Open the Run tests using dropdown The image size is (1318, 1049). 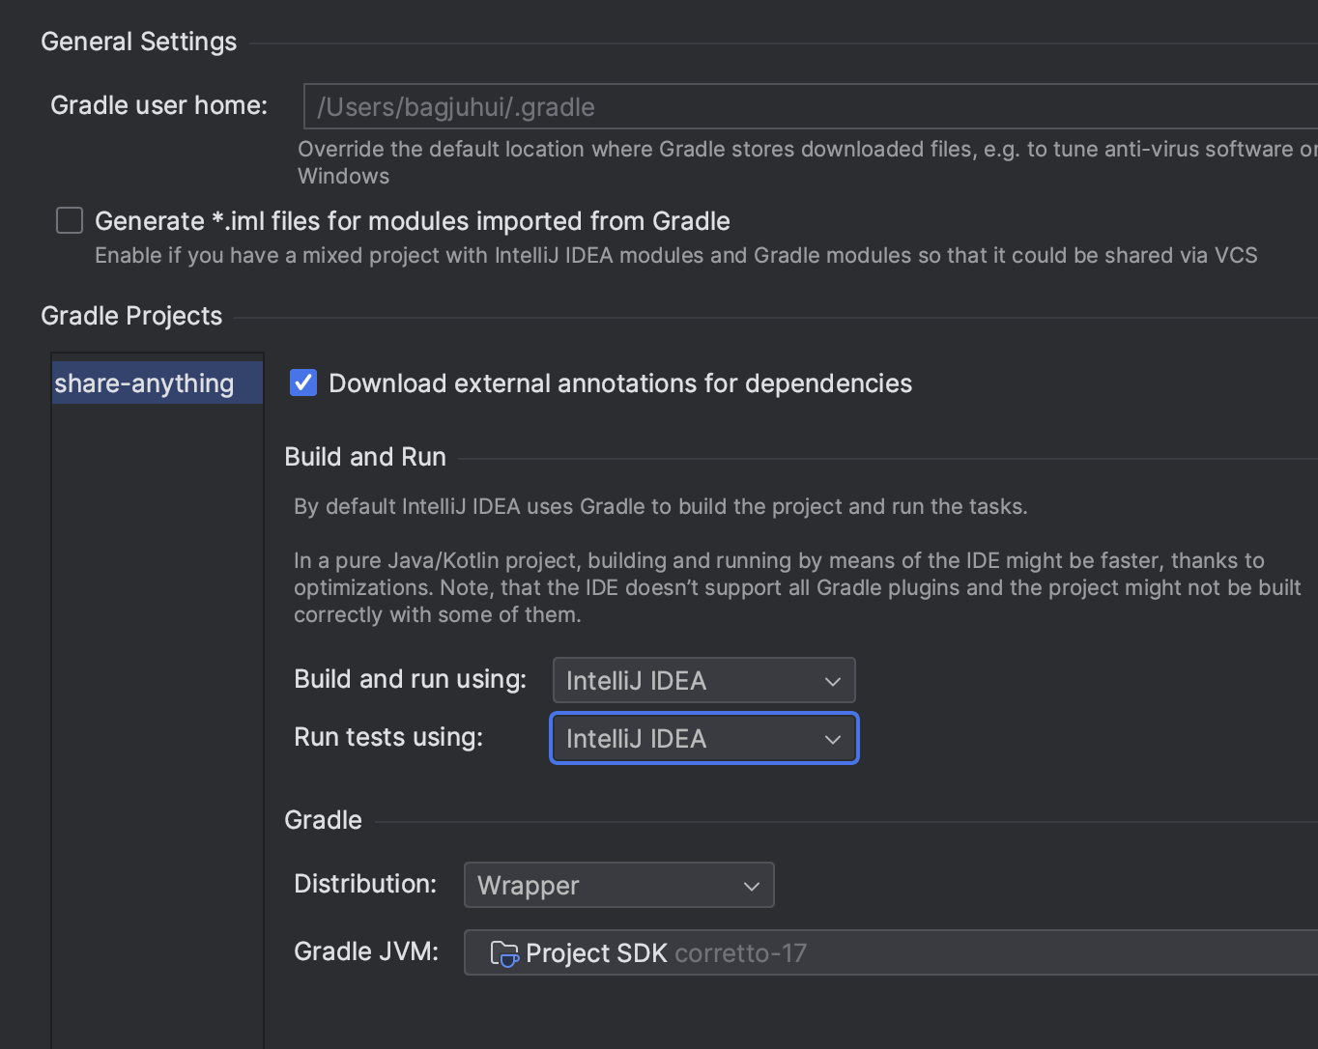click(x=703, y=739)
